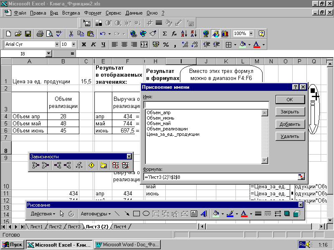Image resolution: width=334 pixels, height=250 pixels.
Task: Trace error icon in Зависимости toolbar
Action: pyautogui.click(x=91, y=165)
